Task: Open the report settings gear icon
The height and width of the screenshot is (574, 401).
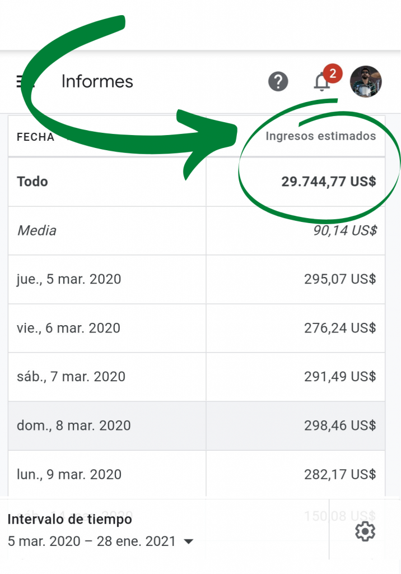Action: tap(365, 531)
